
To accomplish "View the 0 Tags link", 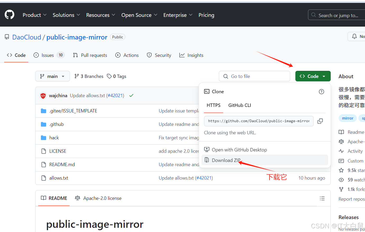I will pyautogui.click(x=117, y=76).
